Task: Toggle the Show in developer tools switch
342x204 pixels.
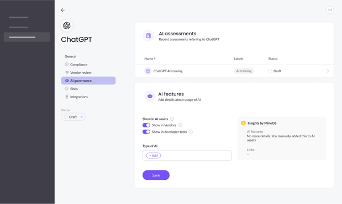Action: 146,132
